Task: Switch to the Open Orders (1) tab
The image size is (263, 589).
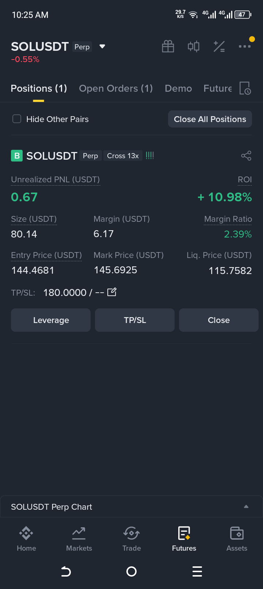Action: pos(116,88)
